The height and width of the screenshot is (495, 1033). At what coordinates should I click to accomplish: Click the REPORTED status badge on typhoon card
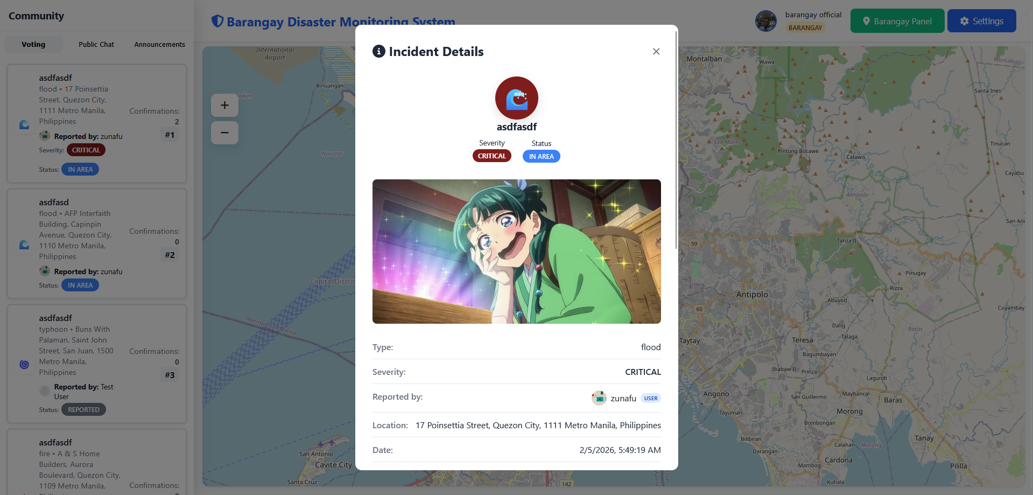point(83,410)
